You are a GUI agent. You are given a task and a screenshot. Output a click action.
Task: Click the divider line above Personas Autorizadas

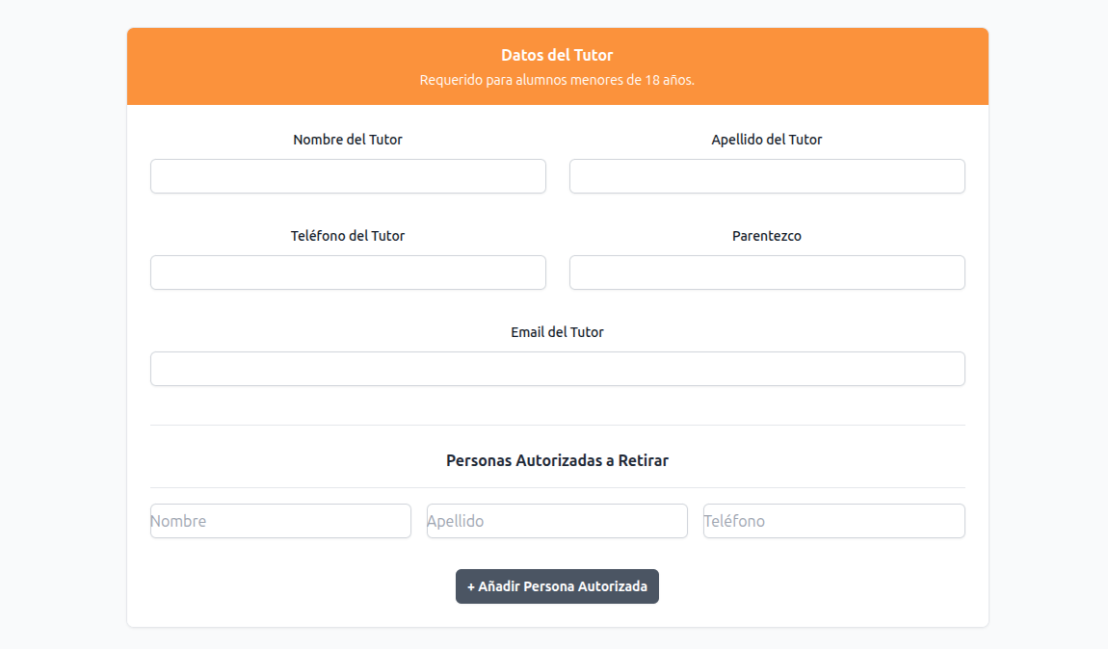[x=557, y=424]
